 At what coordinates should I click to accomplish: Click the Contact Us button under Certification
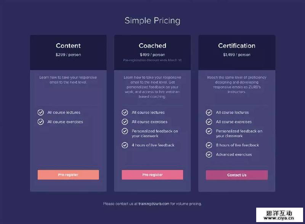(x=237, y=175)
